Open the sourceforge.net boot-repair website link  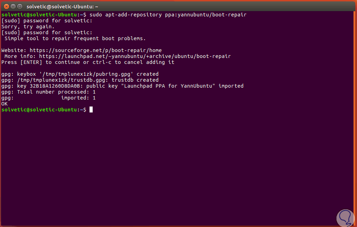point(95,50)
